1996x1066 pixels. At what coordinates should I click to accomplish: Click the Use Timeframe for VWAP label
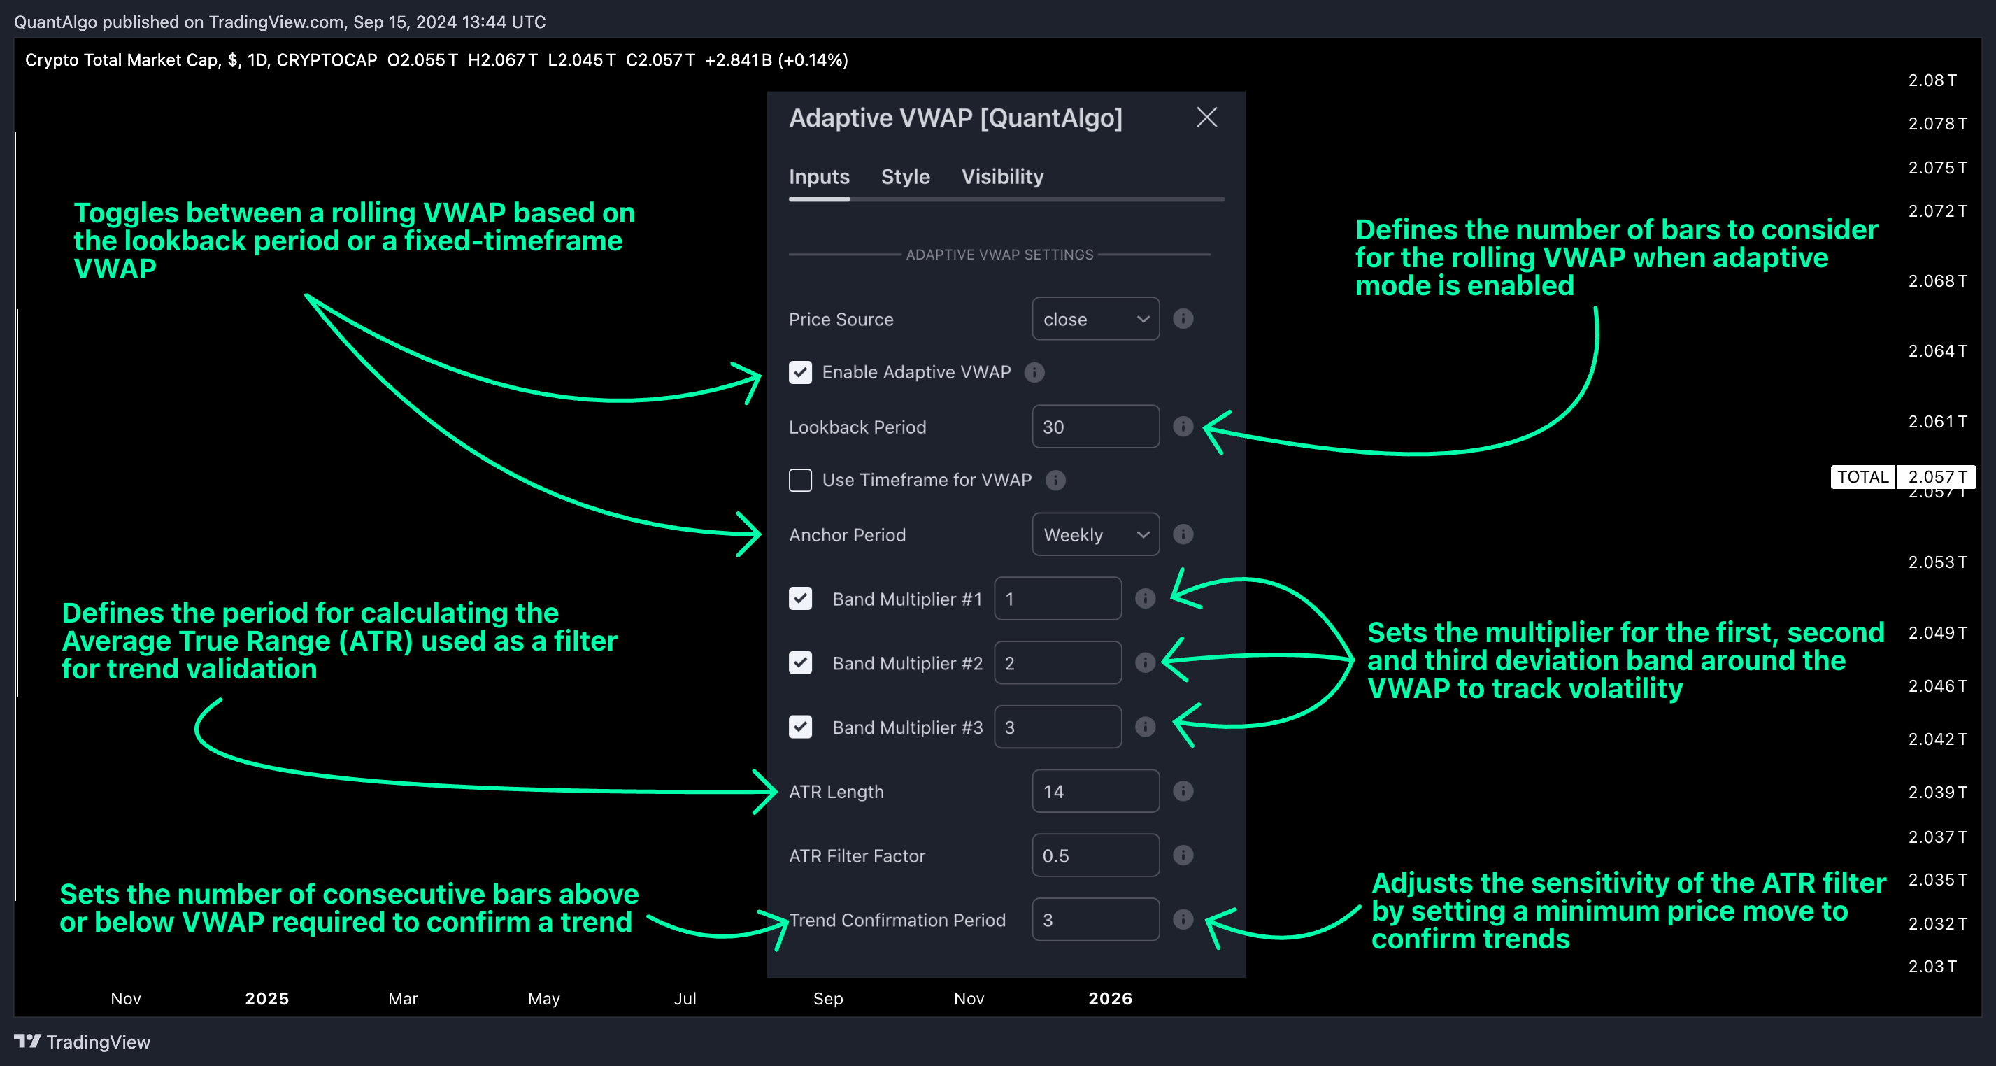click(x=927, y=480)
